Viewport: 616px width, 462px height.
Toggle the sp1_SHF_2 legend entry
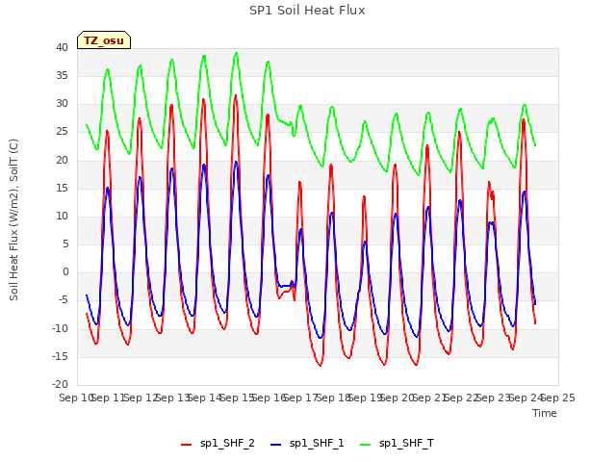pyautogui.click(x=218, y=443)
